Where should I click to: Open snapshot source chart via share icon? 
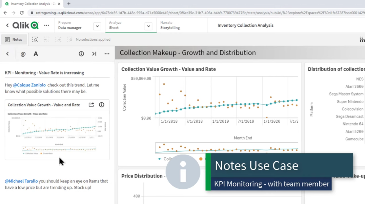coord(91,105)
